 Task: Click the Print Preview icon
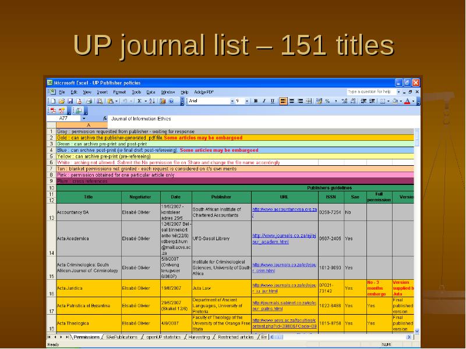tap(100, 101)
